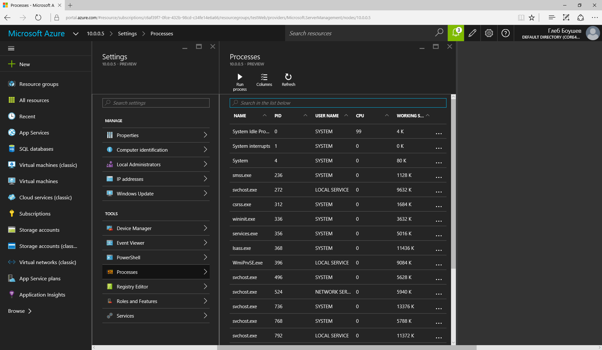Select the wininit.exe process row
602x350 pixels.
(338, 219)
